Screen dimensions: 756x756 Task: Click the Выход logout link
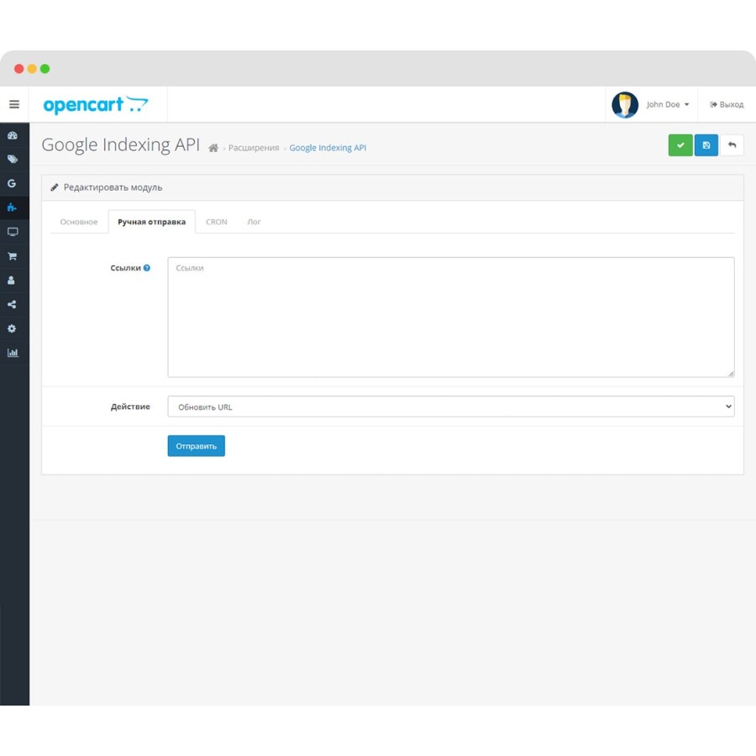tap(727, 105)
